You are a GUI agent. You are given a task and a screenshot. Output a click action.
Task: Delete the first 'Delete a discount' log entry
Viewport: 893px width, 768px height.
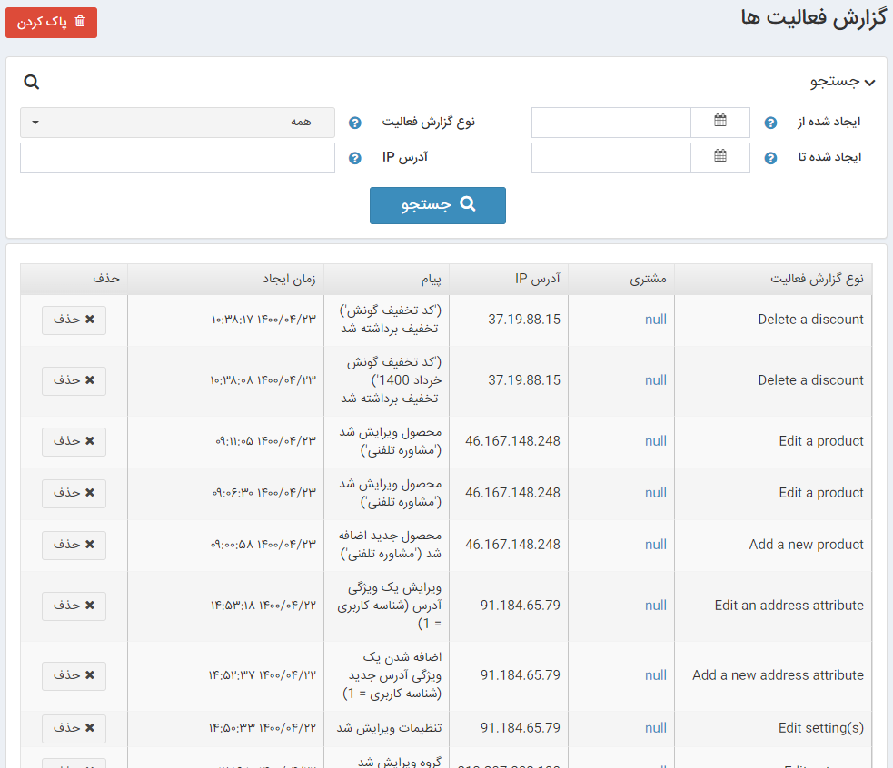coord(74,320)
